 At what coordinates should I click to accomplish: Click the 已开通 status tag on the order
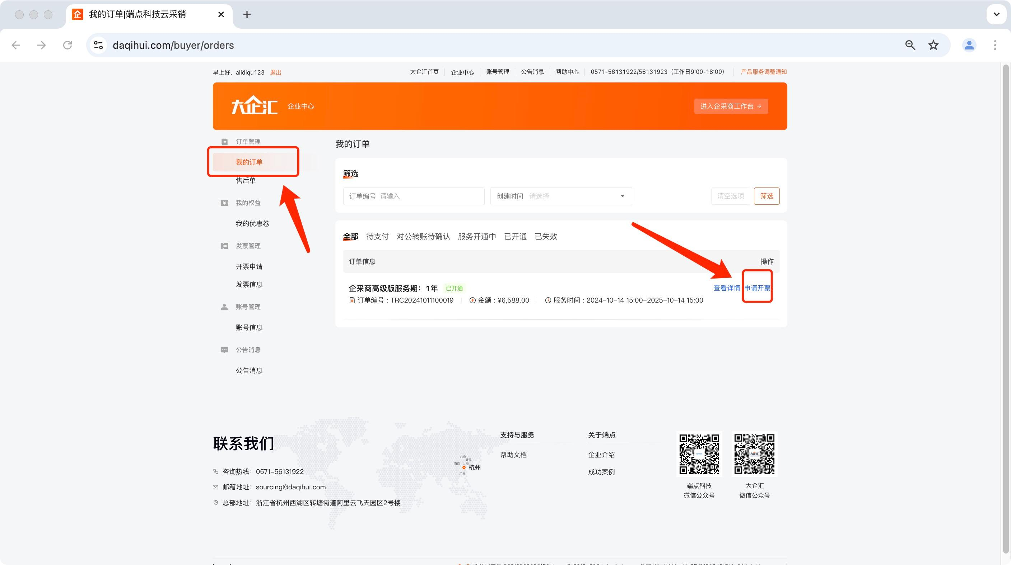click(x=454, y=289)
